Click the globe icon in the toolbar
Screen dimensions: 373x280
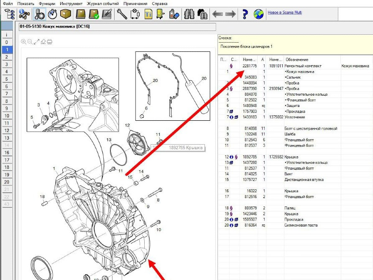259,14
